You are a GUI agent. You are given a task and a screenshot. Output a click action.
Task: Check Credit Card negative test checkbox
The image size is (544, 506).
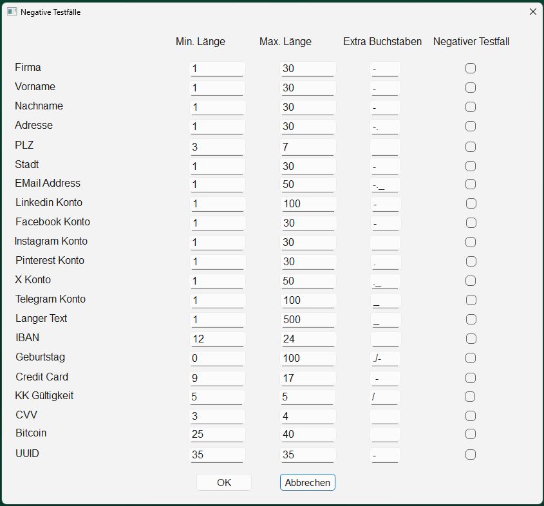471,378
